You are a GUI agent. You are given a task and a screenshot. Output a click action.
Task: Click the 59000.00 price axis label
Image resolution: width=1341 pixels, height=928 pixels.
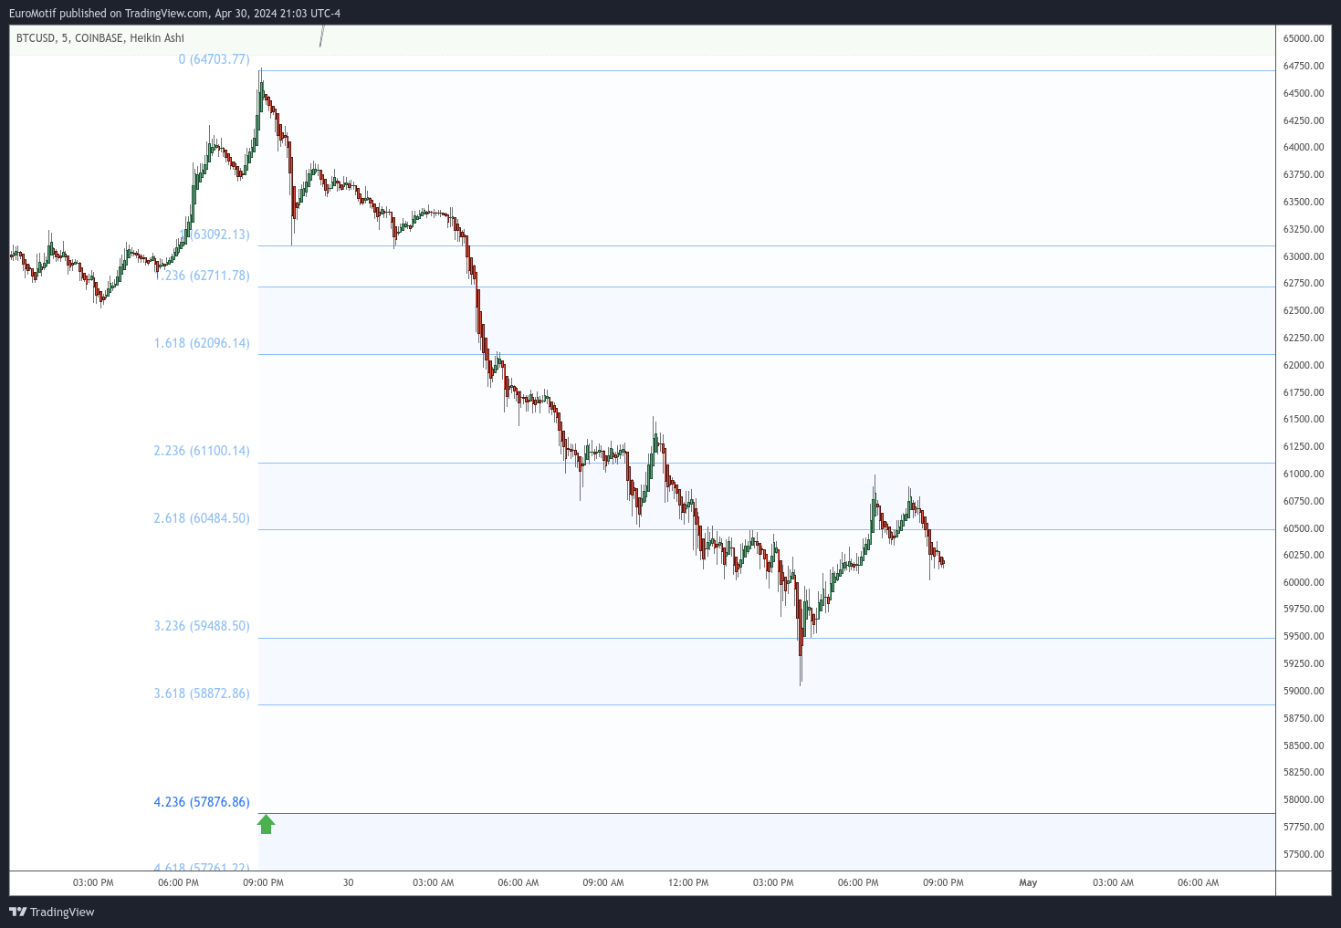click(x=1304, y=691)
